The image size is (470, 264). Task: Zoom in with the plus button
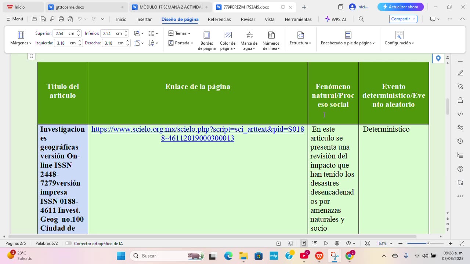pos(451,243)
